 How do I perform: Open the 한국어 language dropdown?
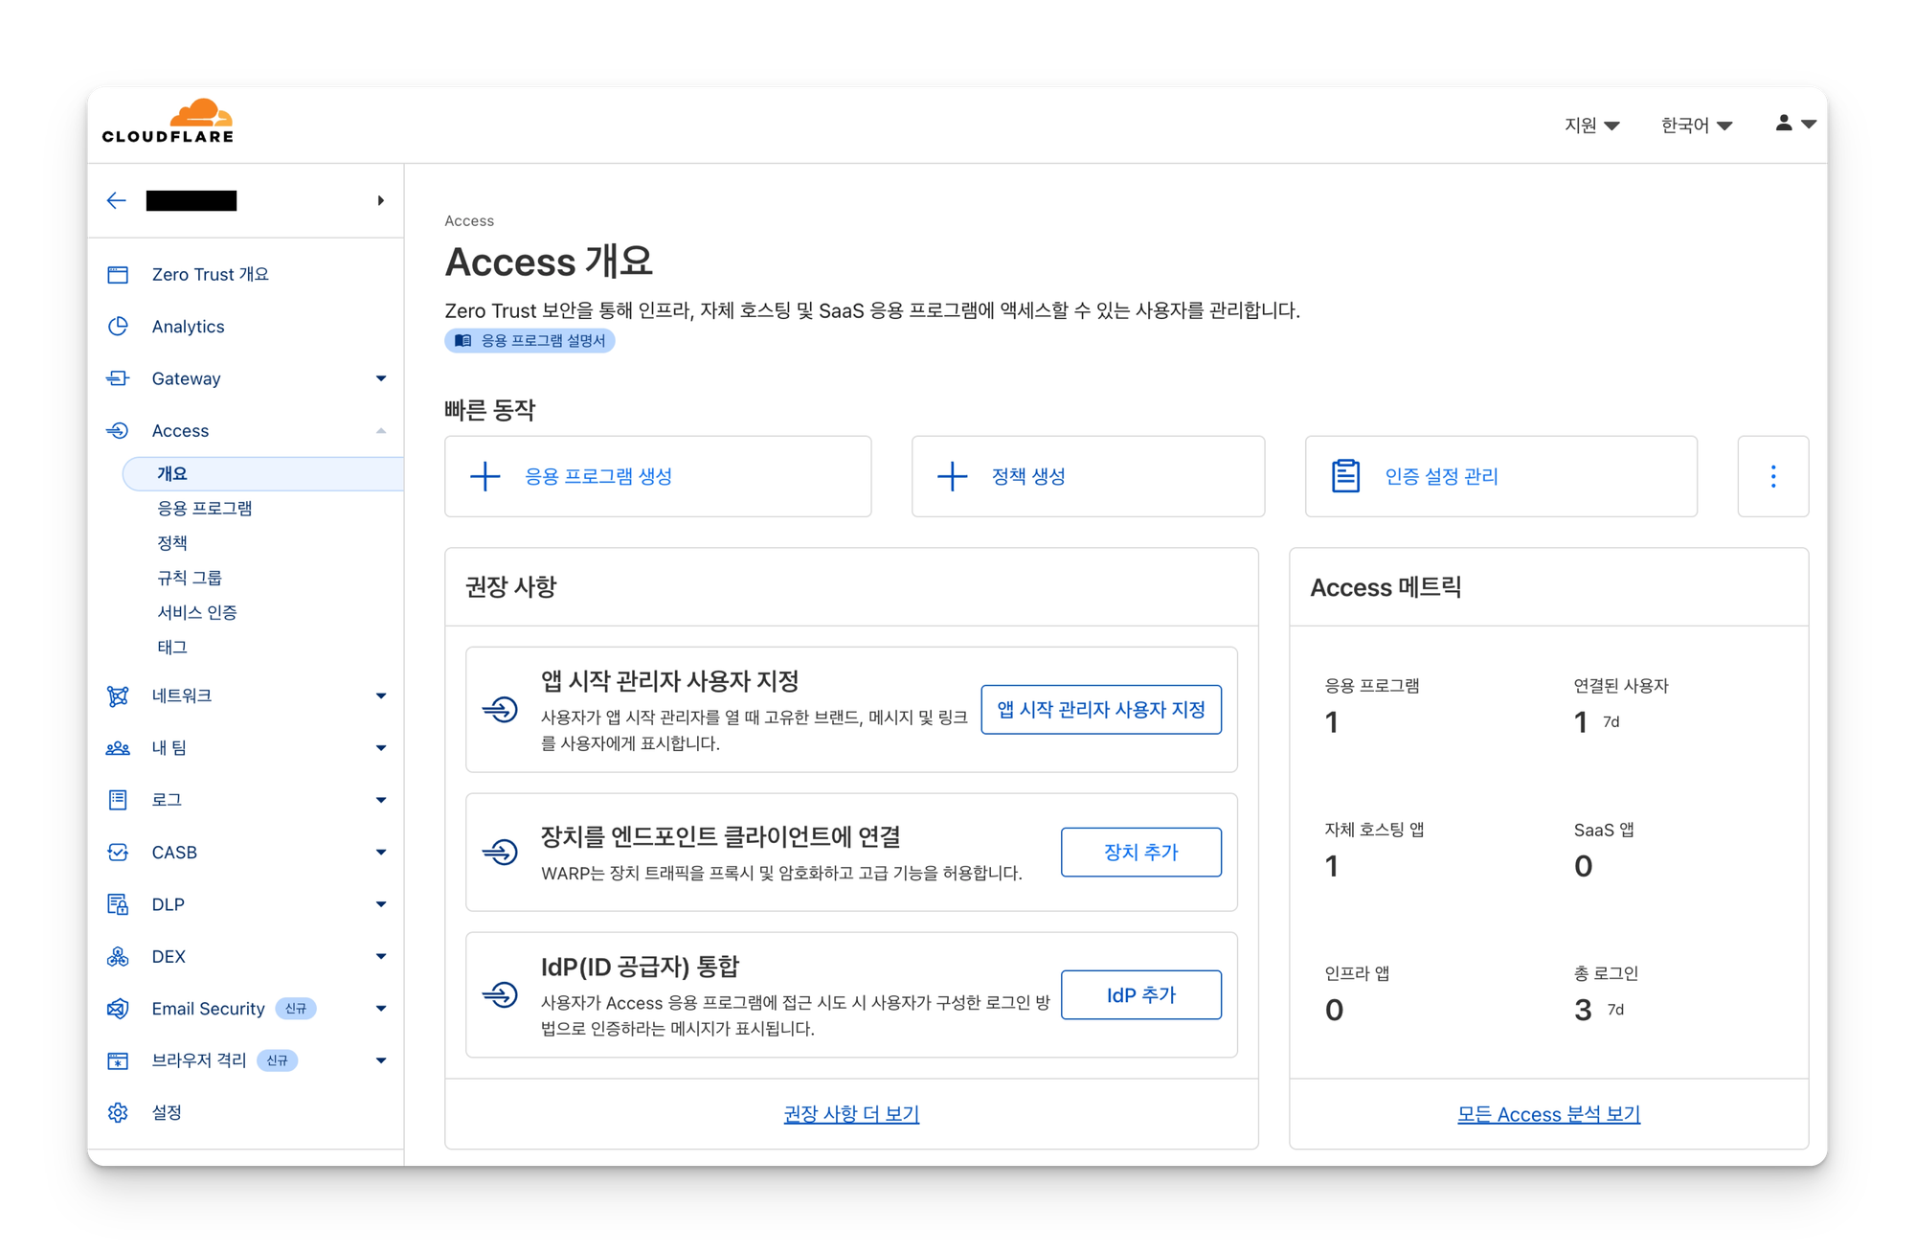(x=1696, y=125)
